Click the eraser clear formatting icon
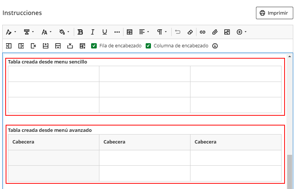Image resolution: width=297 pixels, height=189 pixels. (x=190, y=32)
